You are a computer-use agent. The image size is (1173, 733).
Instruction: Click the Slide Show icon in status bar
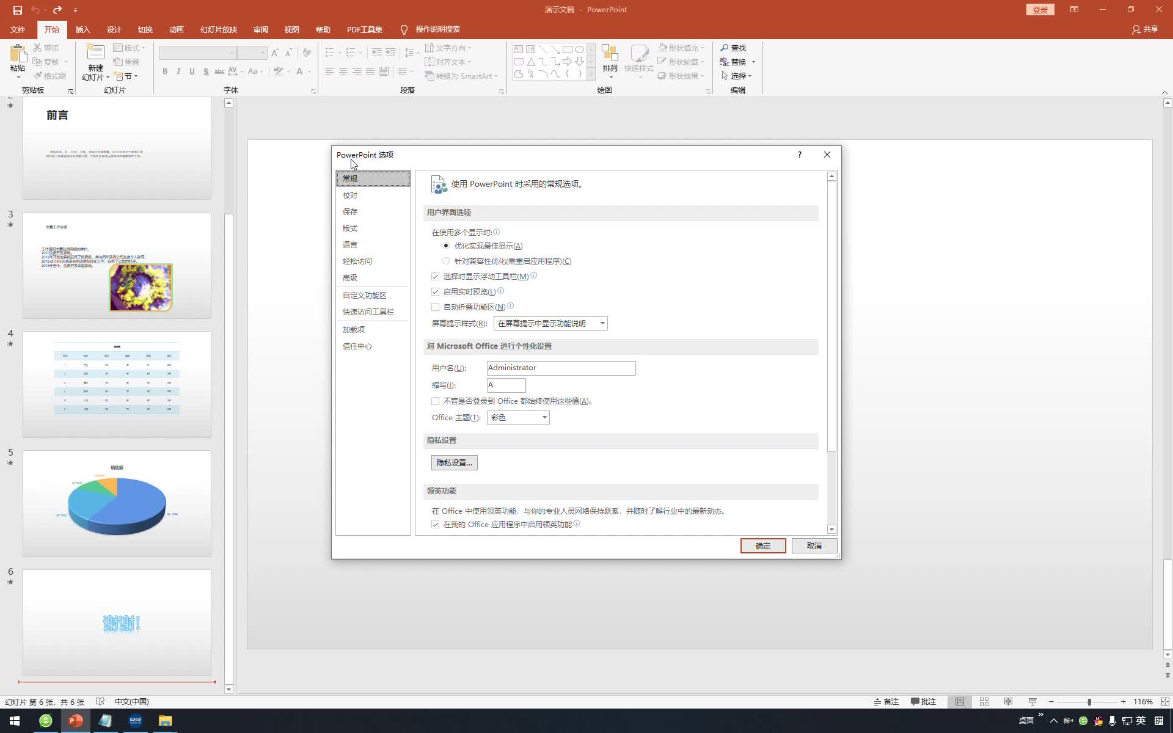(x=1032, y=702)
